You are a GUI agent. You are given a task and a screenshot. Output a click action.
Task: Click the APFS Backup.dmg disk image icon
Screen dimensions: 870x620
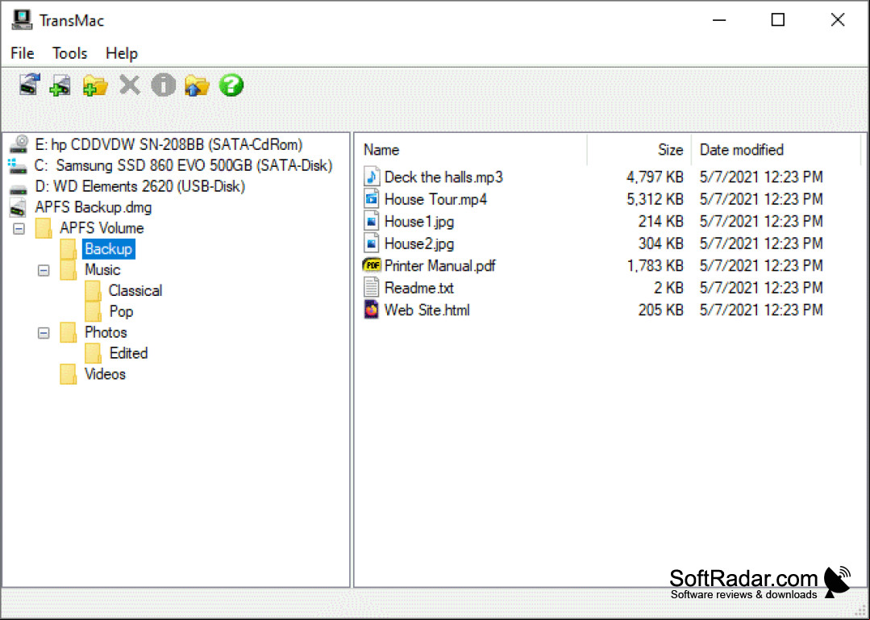click(19, 207)
